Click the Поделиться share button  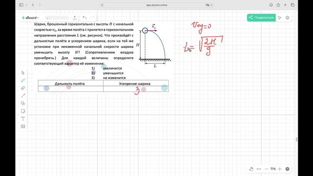pyautogui.click(x=261, y=18)
